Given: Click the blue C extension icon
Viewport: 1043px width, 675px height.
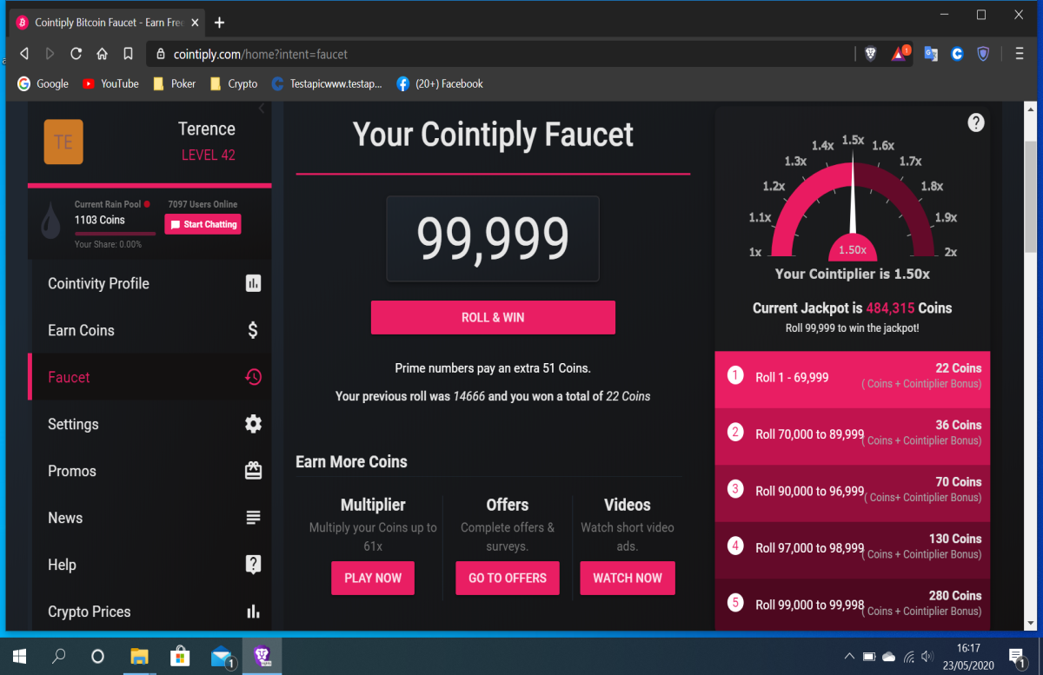Looking at the screenshot, I should pos(957,54).
